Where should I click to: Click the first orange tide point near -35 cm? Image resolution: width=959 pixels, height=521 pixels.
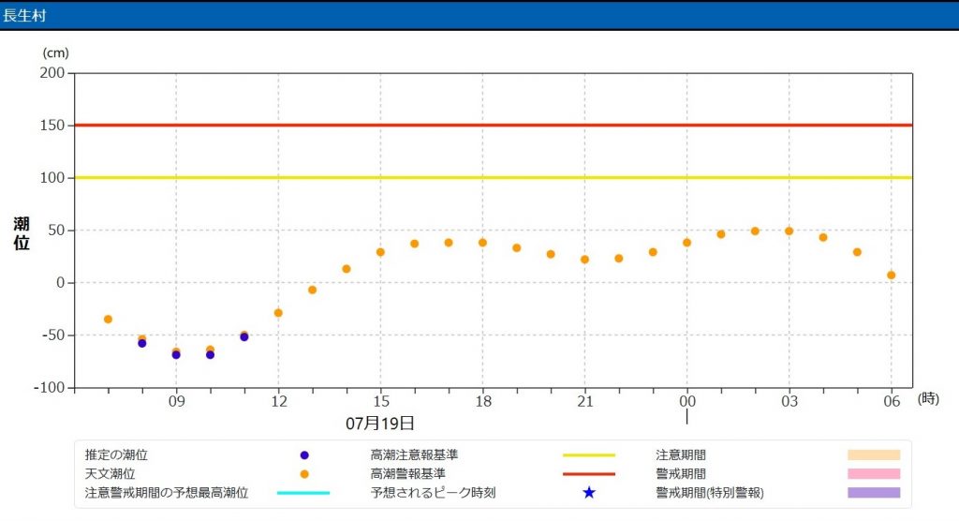click(x=109, y=320)
